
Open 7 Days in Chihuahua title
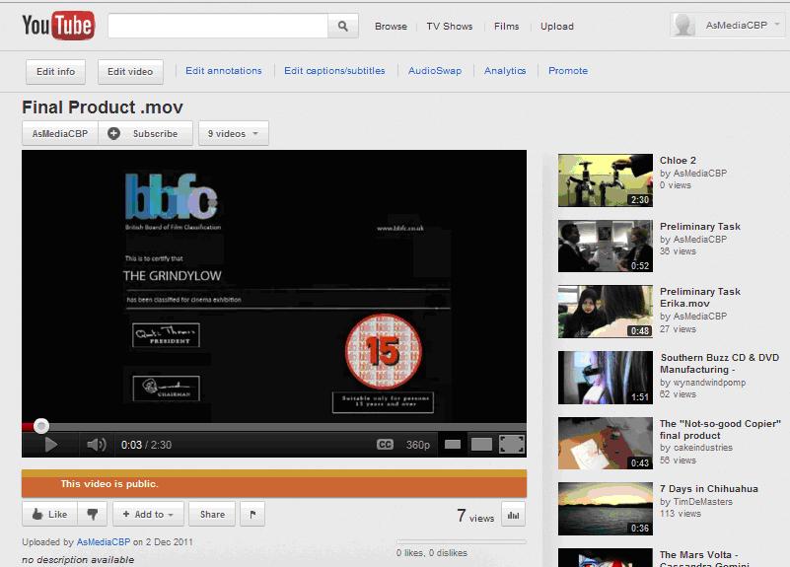click(x=708, y=488)
